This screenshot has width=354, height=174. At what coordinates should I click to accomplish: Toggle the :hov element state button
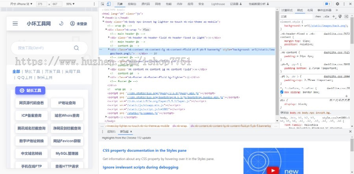click(x=317, y=16)
